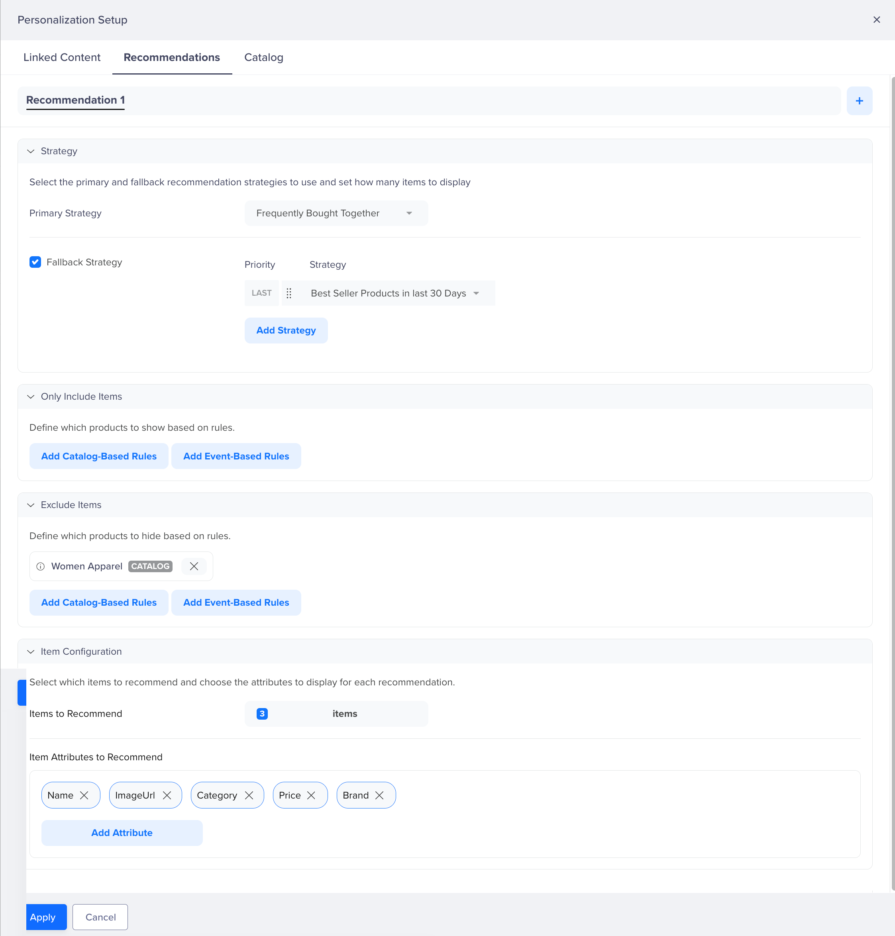Open the Catalog tab

click(264, 57)
